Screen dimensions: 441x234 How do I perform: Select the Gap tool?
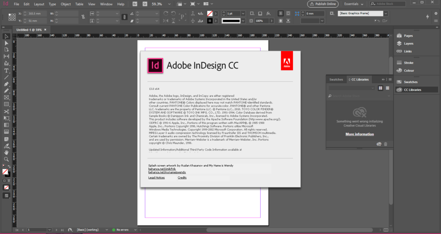click(6, 56)
